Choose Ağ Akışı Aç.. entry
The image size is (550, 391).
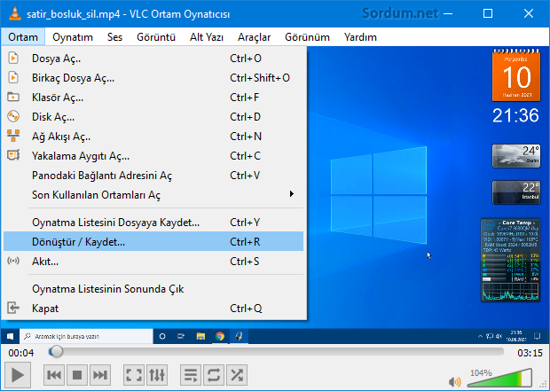[x=153, y=137]
